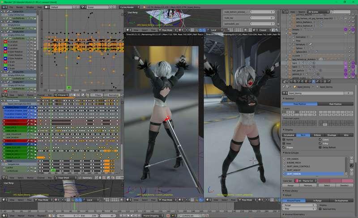Click the outliner editor type icon
The height and width of the screenshot is (218, 358).
click(286, 12)
